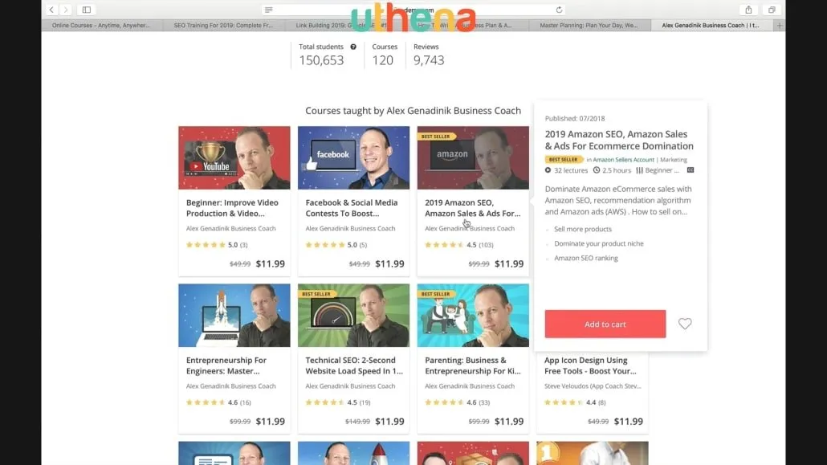Switch to the Online Courses tab

(x=100, y=26)
